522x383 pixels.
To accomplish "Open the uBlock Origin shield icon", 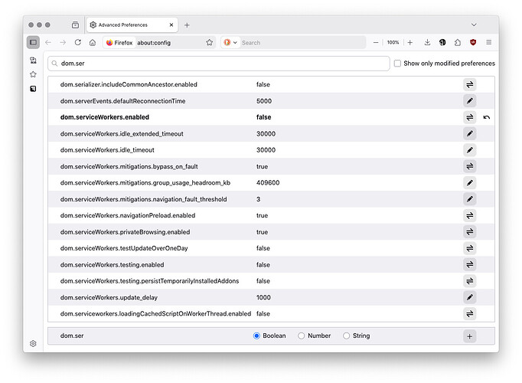I will coord(473,42).
